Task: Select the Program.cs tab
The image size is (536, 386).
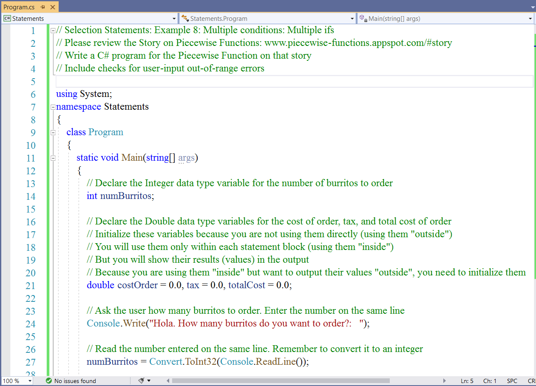Action: [19, 7]
